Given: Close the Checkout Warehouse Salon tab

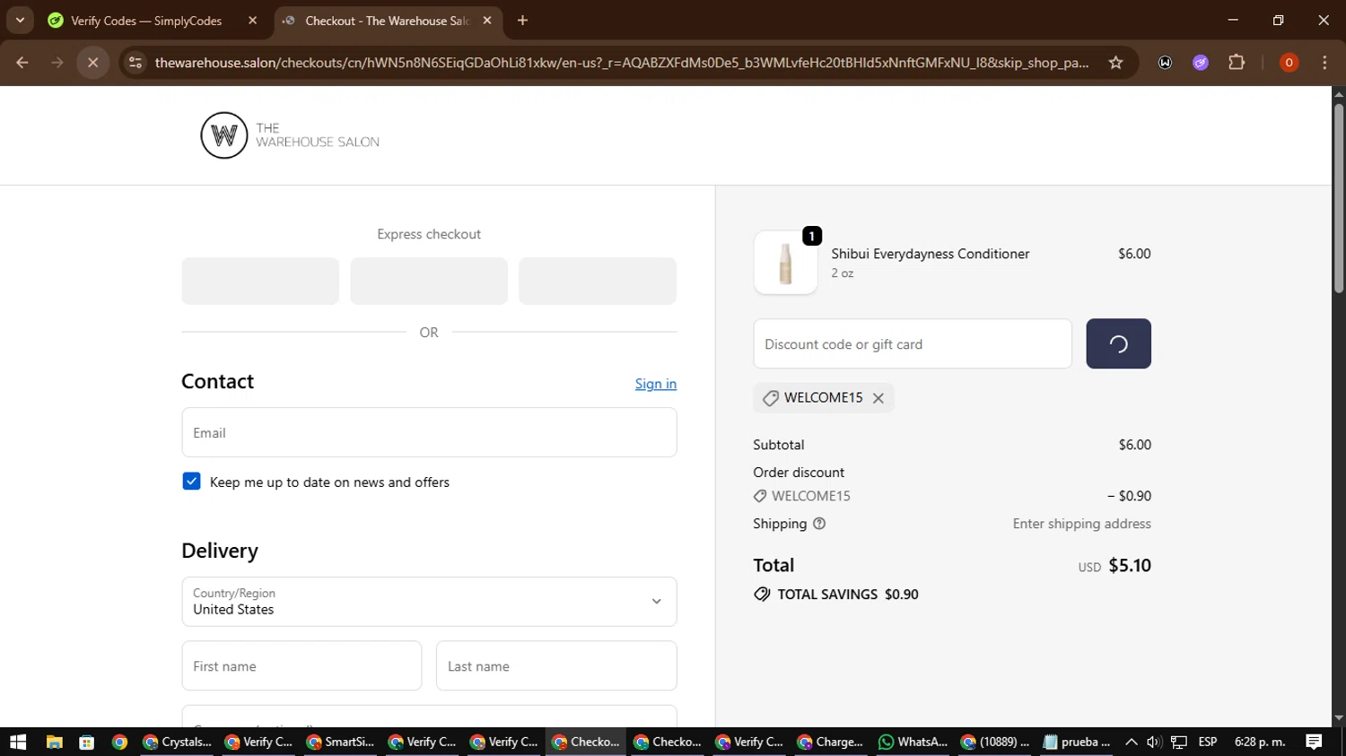Looking at the screenshot, I should [487, 21].
